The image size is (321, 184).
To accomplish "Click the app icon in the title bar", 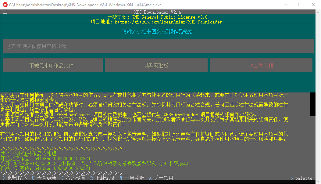I will pos(5,5).
